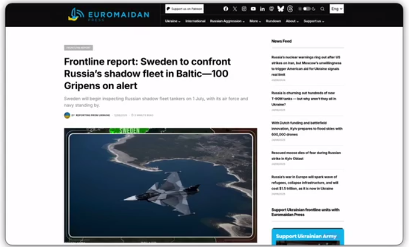Viewport: 409px width, 247px height.
Task: Click the Euromaidan Press logo
Action: coord(108,14)
